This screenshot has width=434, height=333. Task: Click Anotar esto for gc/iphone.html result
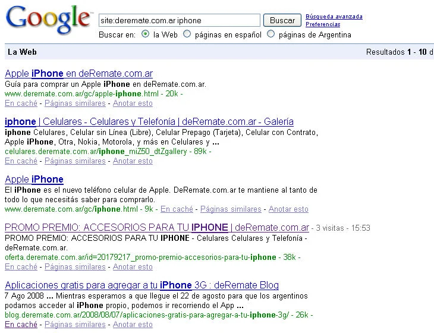pos(288,209)
